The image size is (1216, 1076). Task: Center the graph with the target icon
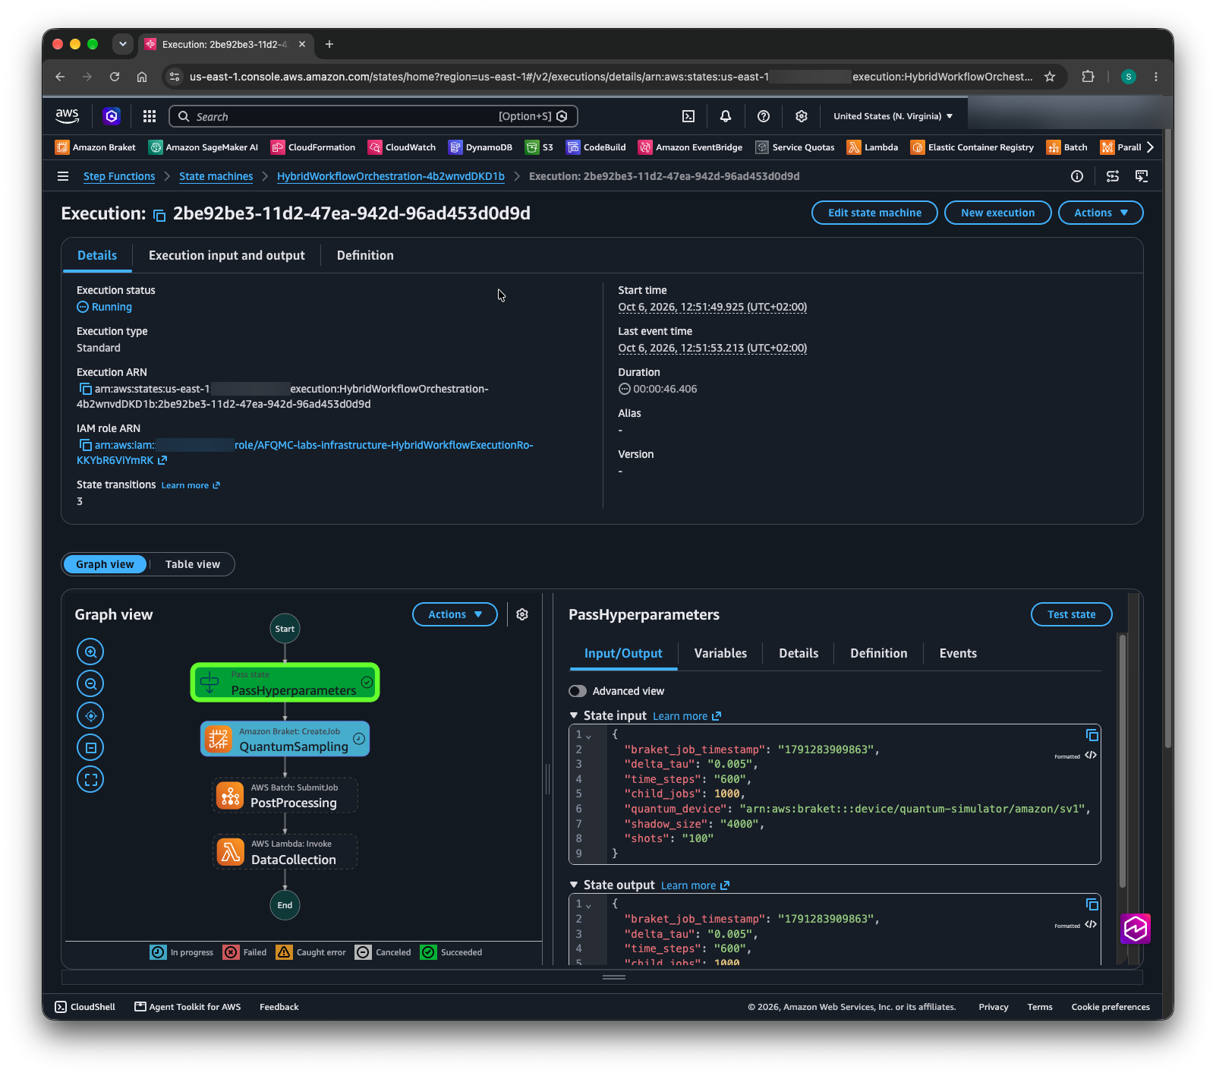(x=90, y=715)
